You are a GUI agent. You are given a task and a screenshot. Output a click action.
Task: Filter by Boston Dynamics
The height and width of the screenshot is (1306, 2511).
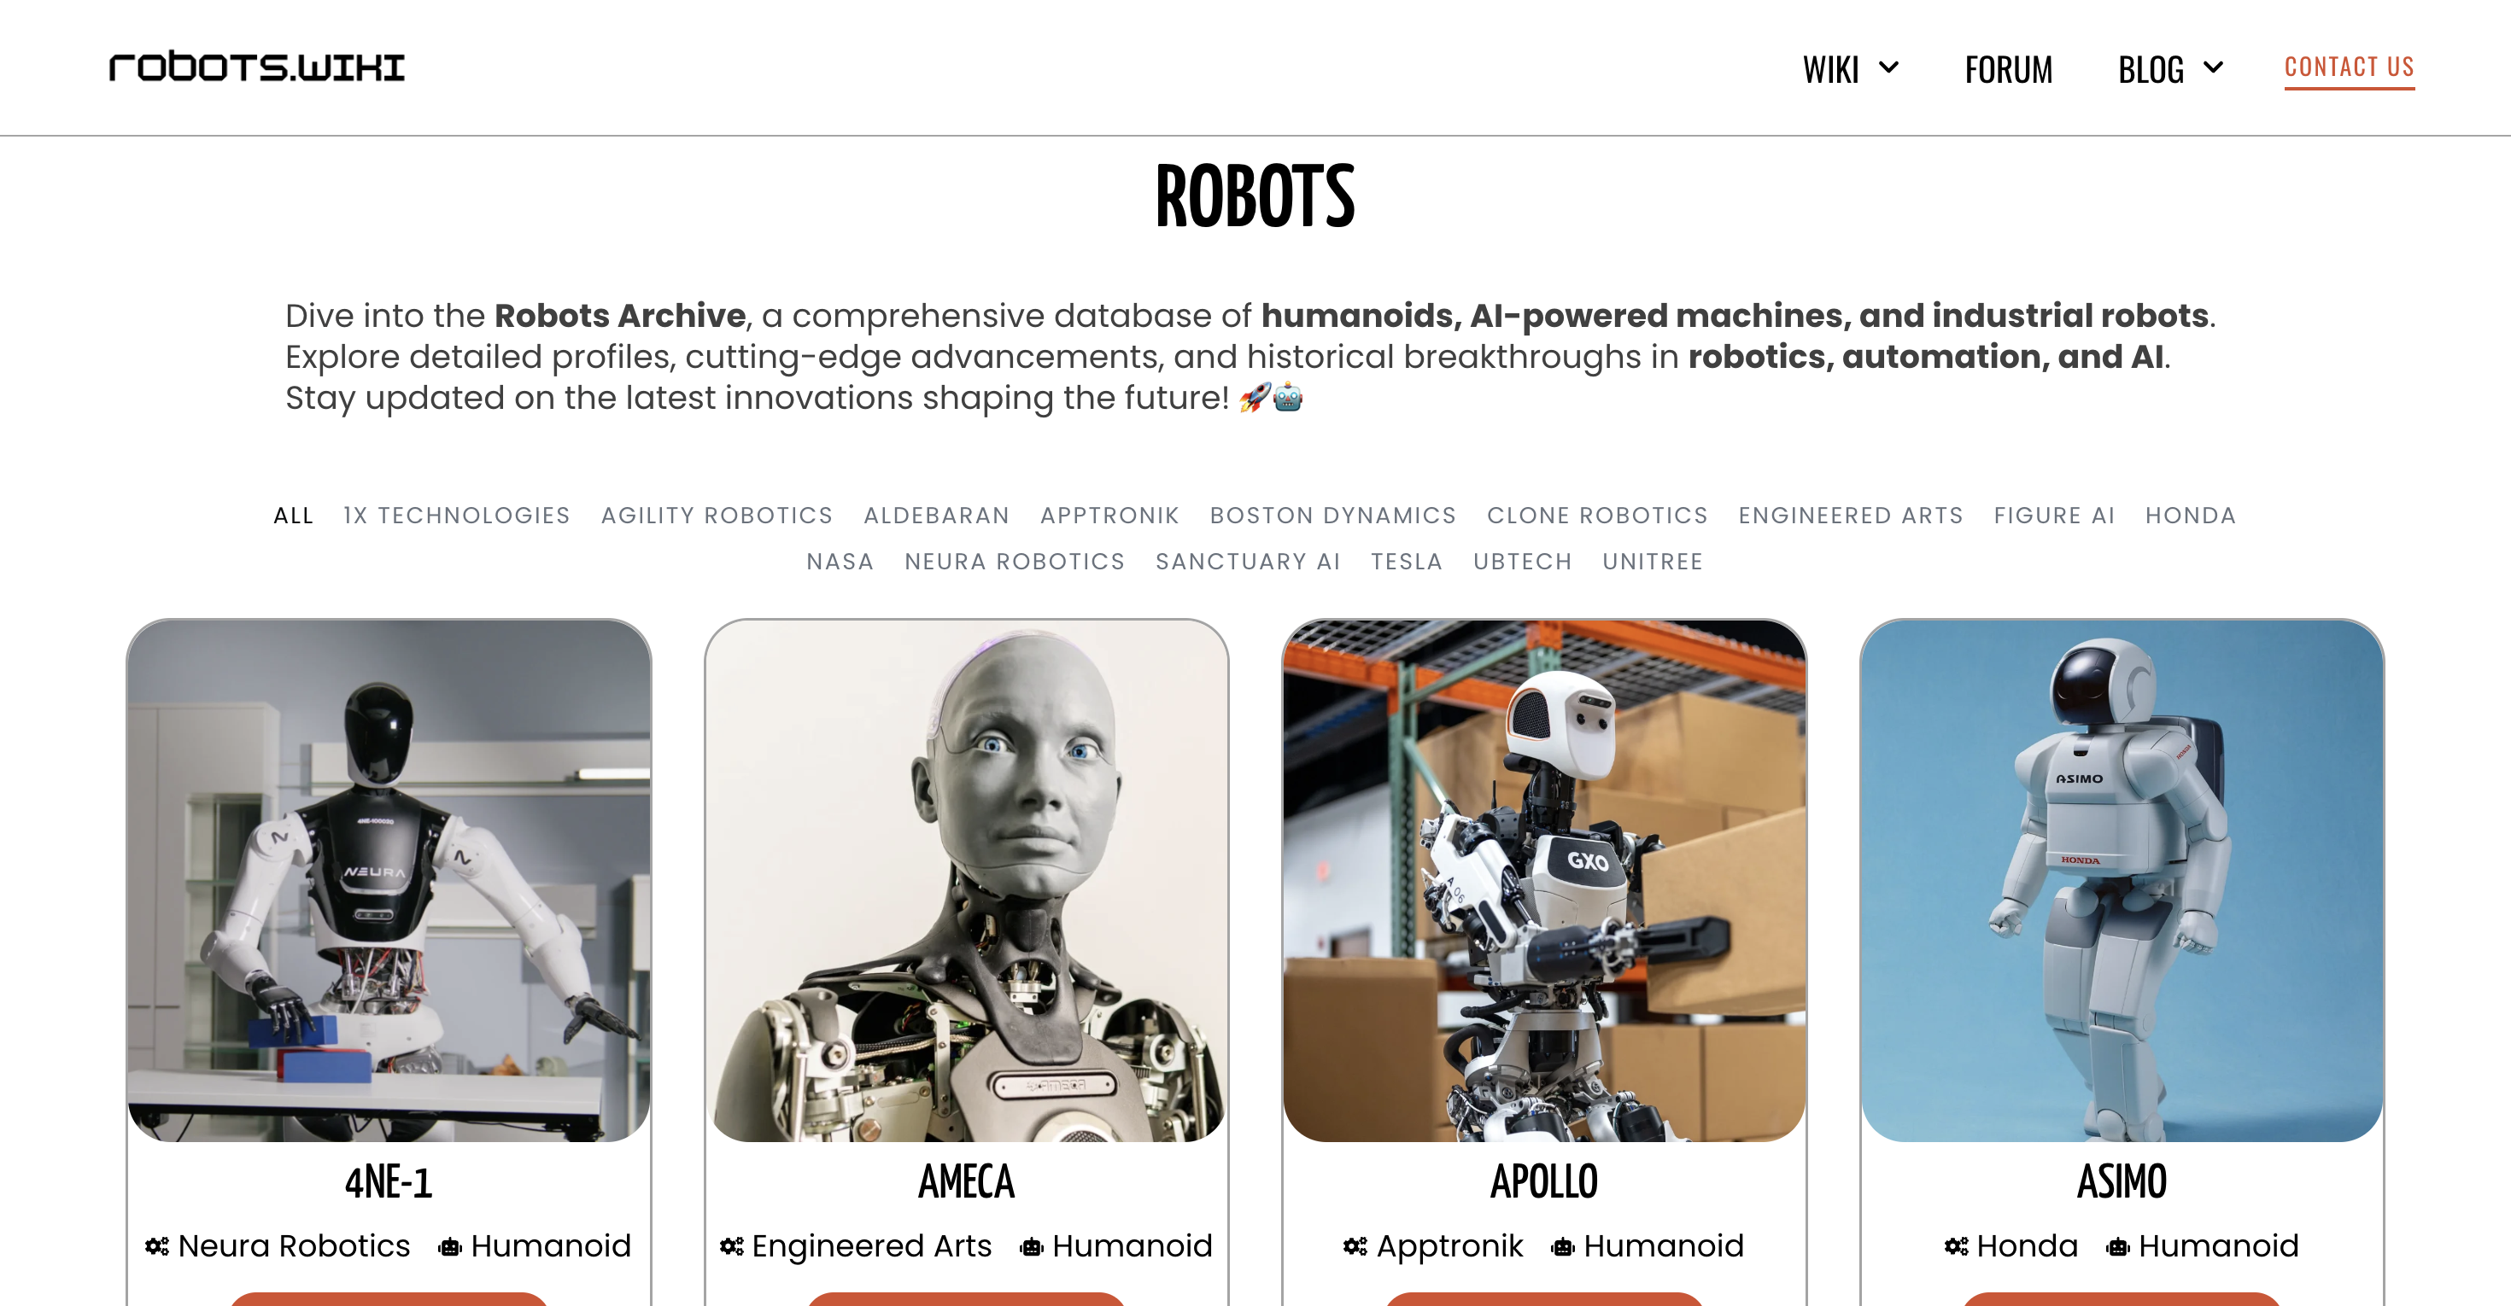[1332, 516]
